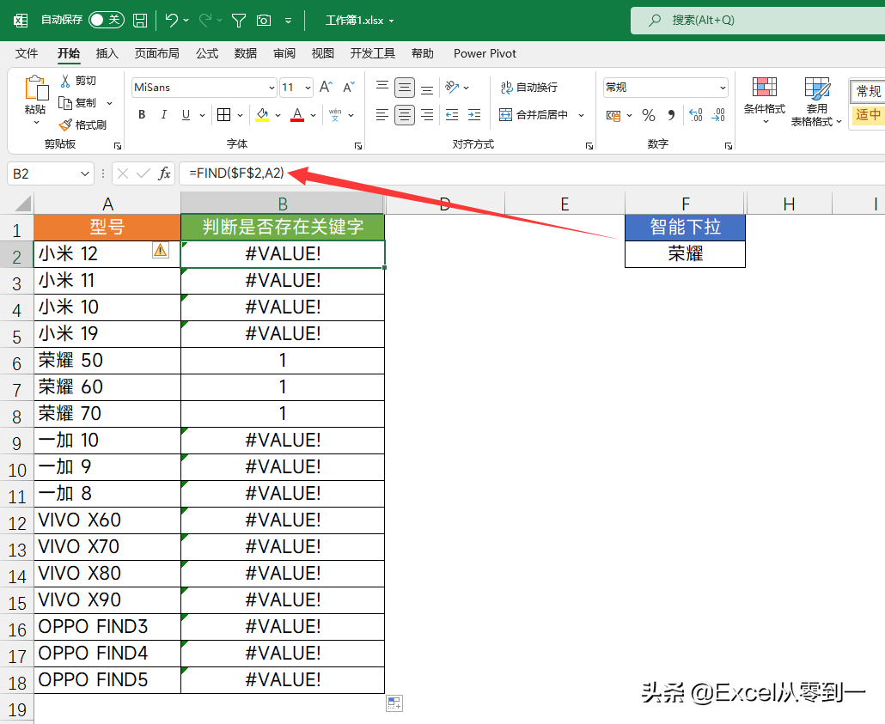Screen dimensions: 885x724
Task: Toggle Underline formatting
Action: 186,114
